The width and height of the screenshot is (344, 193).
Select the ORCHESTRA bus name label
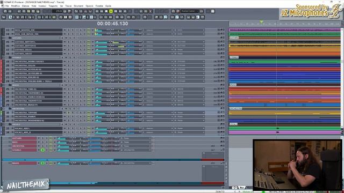tap(24, 146)
